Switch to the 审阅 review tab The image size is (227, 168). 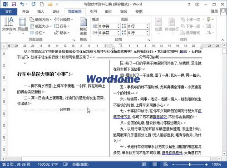123,12
